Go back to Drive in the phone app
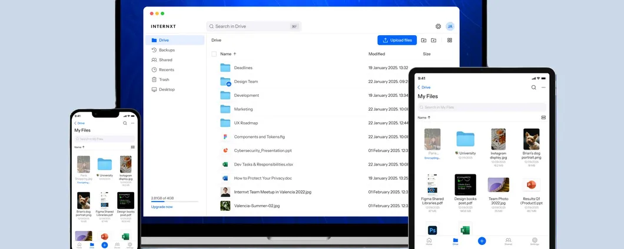Screen dimensions: 624x249 (x=79, y=123)
